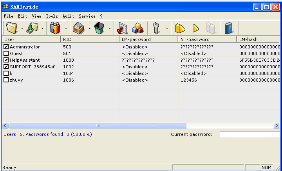Click the RID 1002 cell
This screenshot has width=282, height=171.
click(68, 67)
